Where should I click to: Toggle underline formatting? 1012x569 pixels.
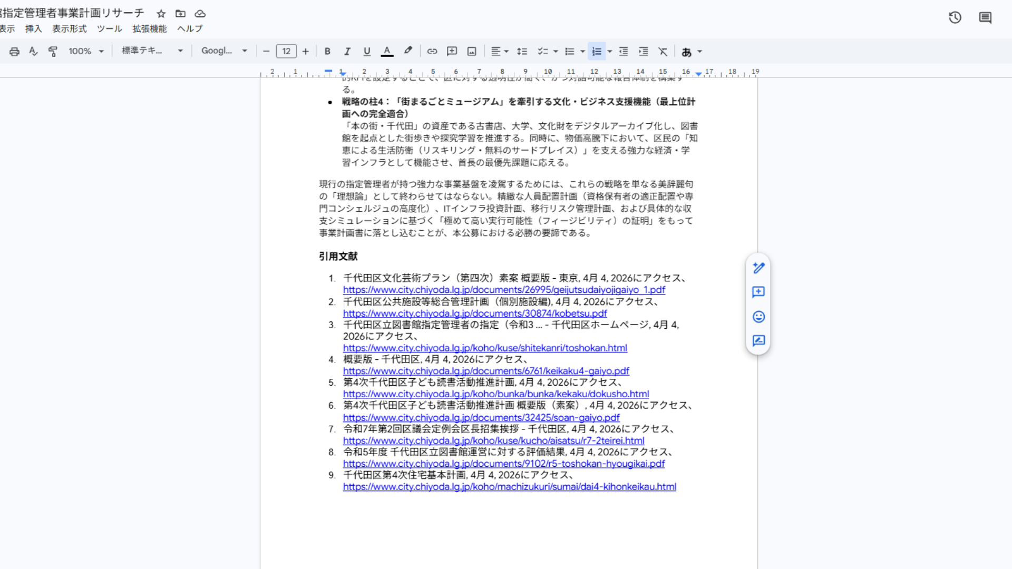pos(367,51)
